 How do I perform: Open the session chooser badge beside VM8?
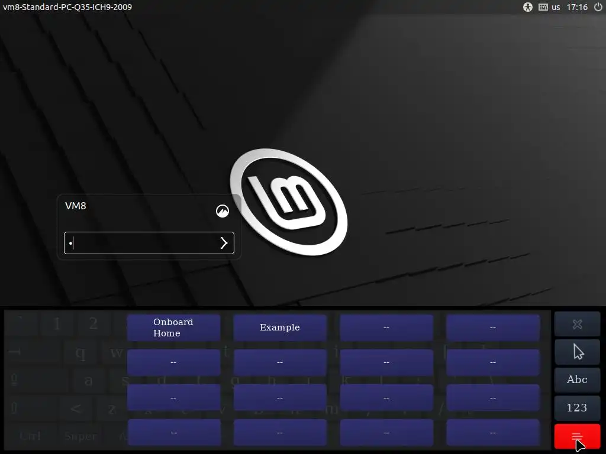point(223,211)
